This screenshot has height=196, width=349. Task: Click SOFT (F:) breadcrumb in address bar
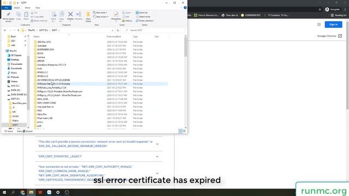(44, 30)
